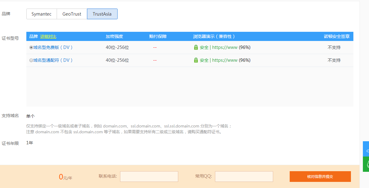The image size is (369, 188).
Task: Click the 0元/年 price text
Action: pos(66,177)
